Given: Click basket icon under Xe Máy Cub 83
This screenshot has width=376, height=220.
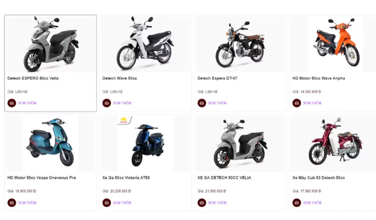Looking at the screenshot, I should pos(297,202).
